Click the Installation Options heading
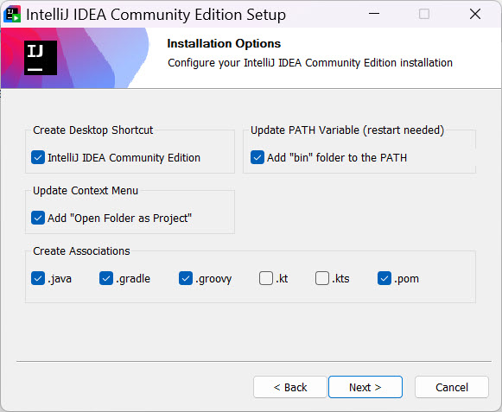This screenshot has width=502, height=412. pyautogui.click(x=224, y=43)
